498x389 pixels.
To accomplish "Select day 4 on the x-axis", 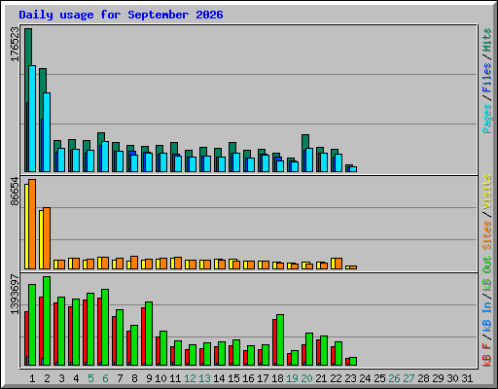I will tap(76, 378).
